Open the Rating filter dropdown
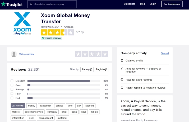Image resolution: width=189 pixels, height=122 pixels. coord(87,69)
